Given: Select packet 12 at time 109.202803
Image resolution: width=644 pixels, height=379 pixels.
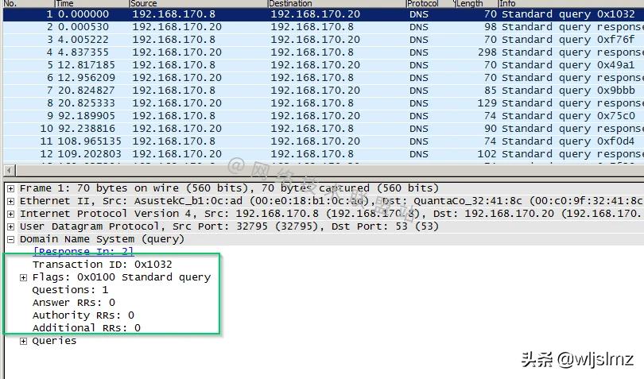Looking at the screenshot, I should 324,154.
